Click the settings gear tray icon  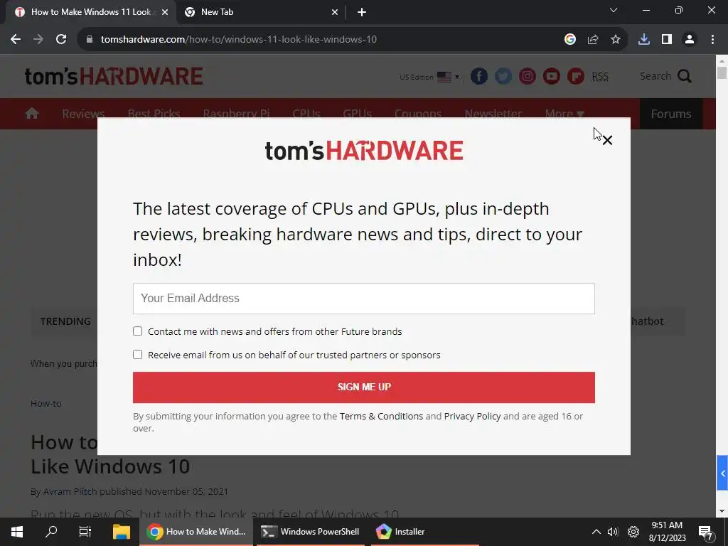pyautogui.click(x=633, y=532)
